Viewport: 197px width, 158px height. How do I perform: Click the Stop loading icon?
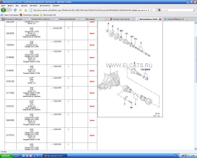(x=20, y=10)
